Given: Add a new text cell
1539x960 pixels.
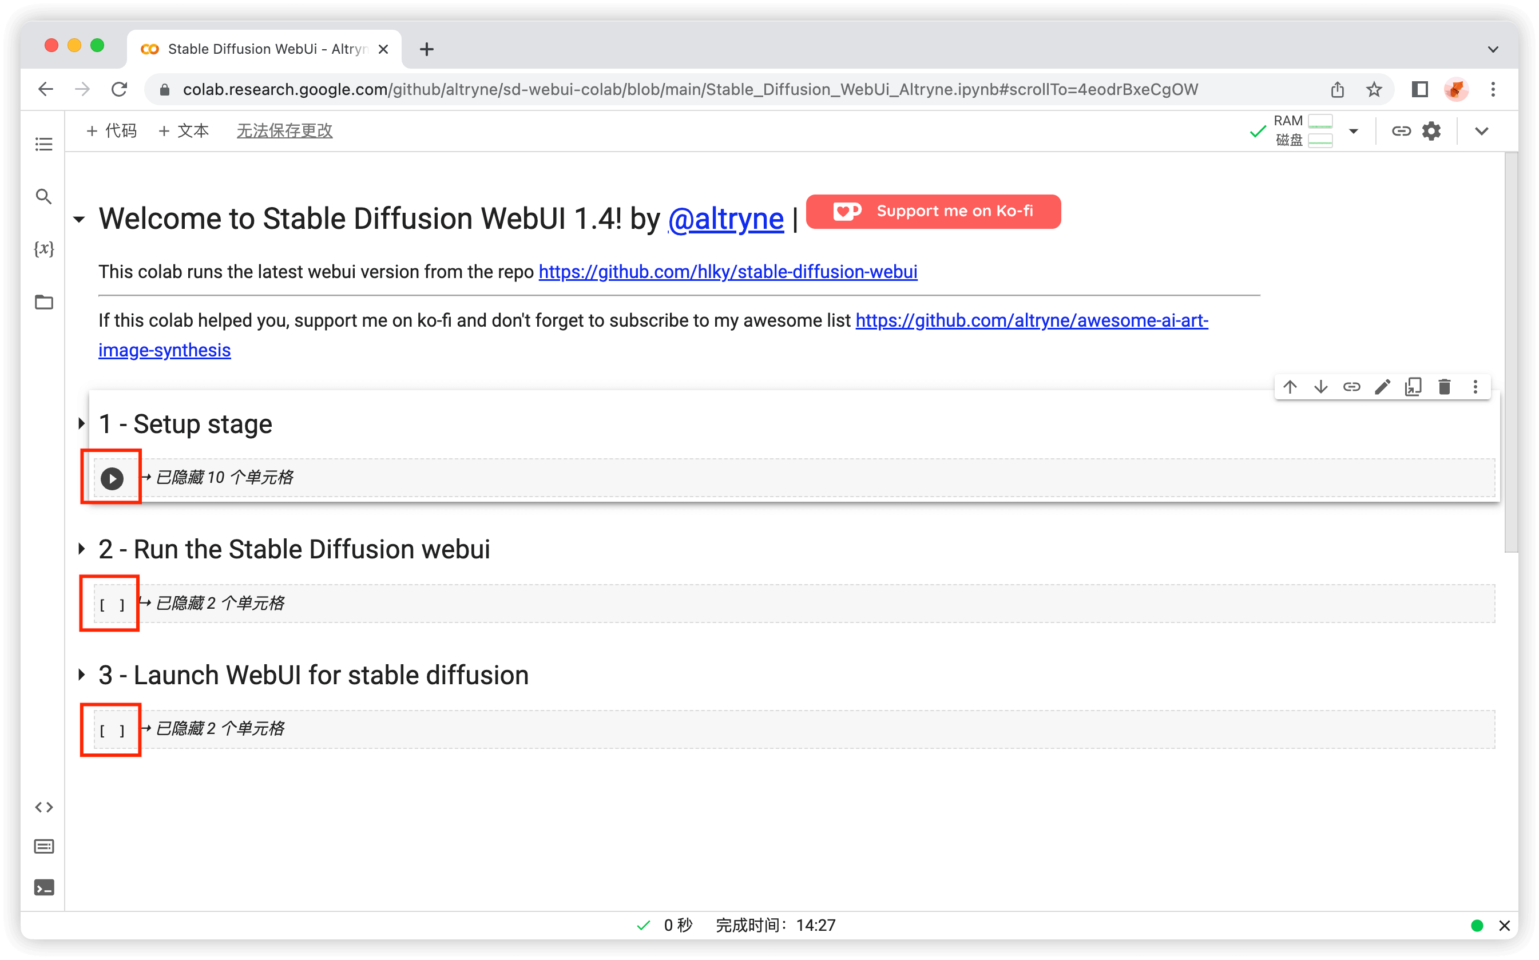Looking at the screenshot, I should (184, 131).
